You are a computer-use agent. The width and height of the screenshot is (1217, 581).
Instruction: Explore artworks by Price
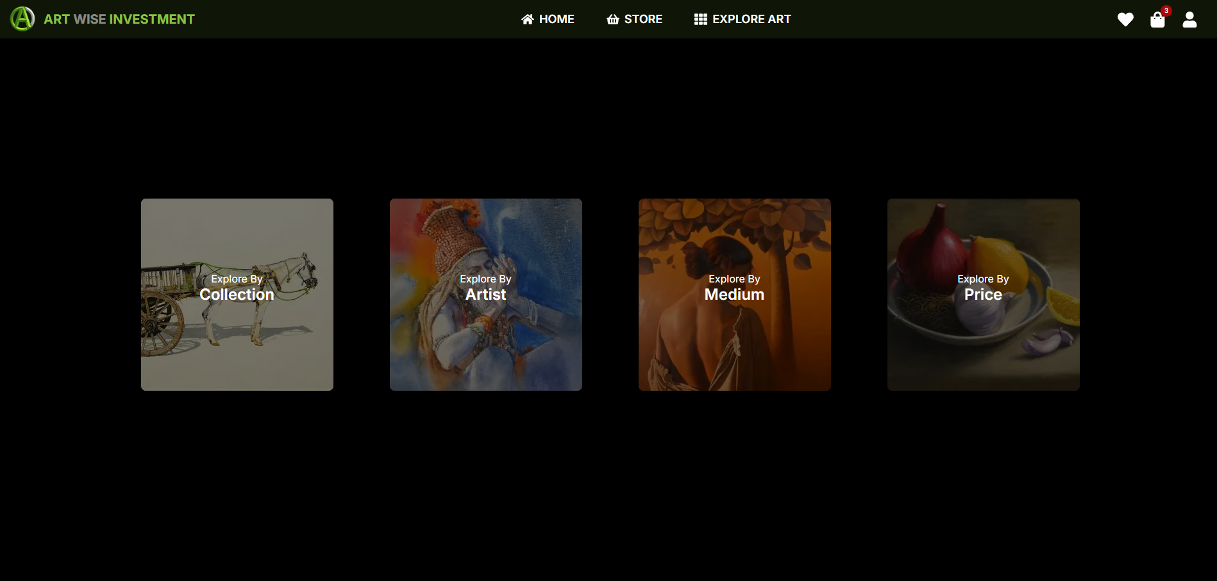[x=983, y=295]
